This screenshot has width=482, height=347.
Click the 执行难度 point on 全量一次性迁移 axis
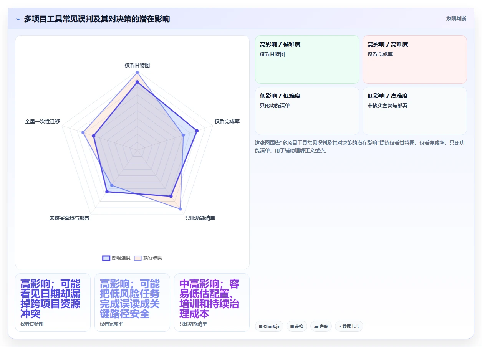[x=83, y=132]
